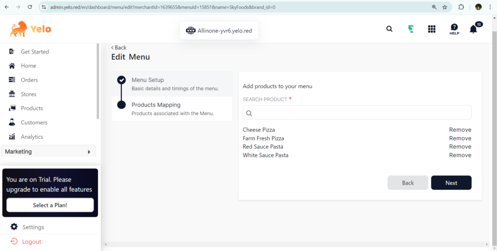Bookmark this page with star icon
The width and height of the screenshot is (497, 251).
point(445,7)
